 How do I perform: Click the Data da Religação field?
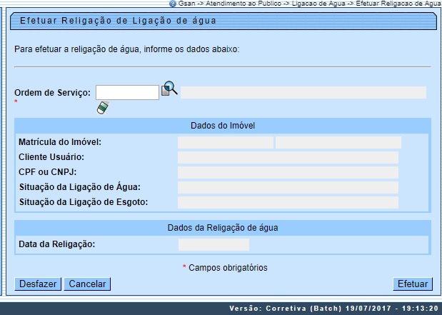tap(213, 245)
